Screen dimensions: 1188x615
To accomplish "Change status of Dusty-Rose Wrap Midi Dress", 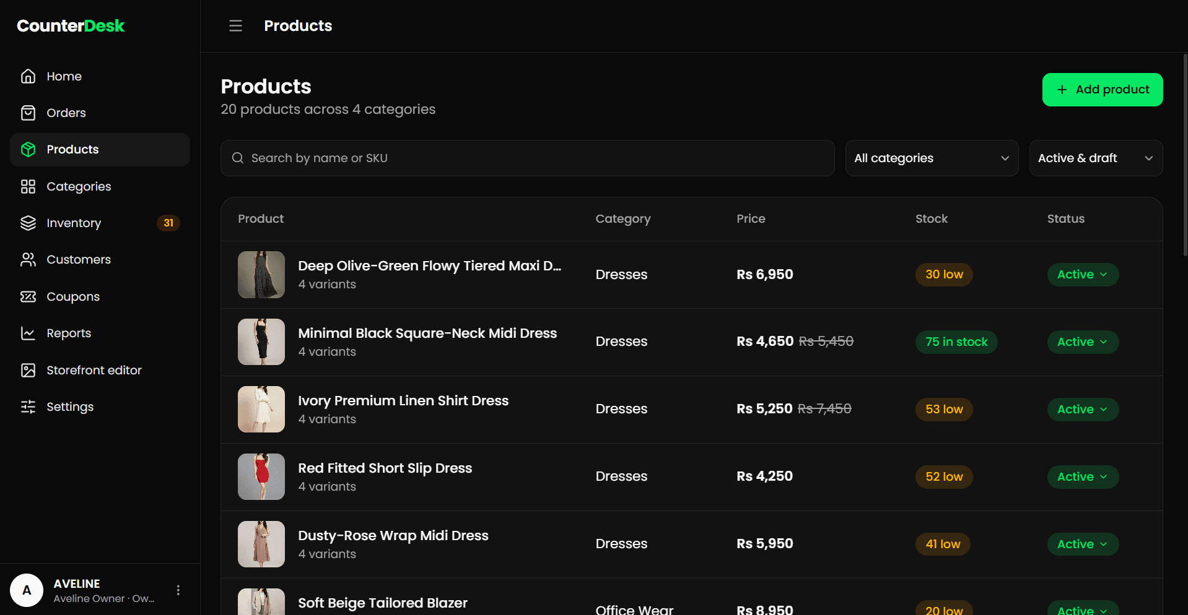I will coord(1083,544).
